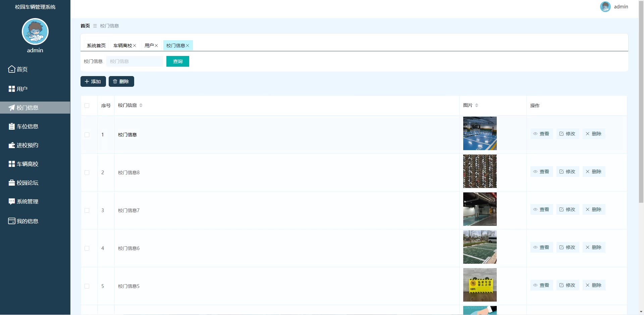The image size is (644, 315).
Task: Click the wallet icon beside 进校预约
Action: coord(12,145)
